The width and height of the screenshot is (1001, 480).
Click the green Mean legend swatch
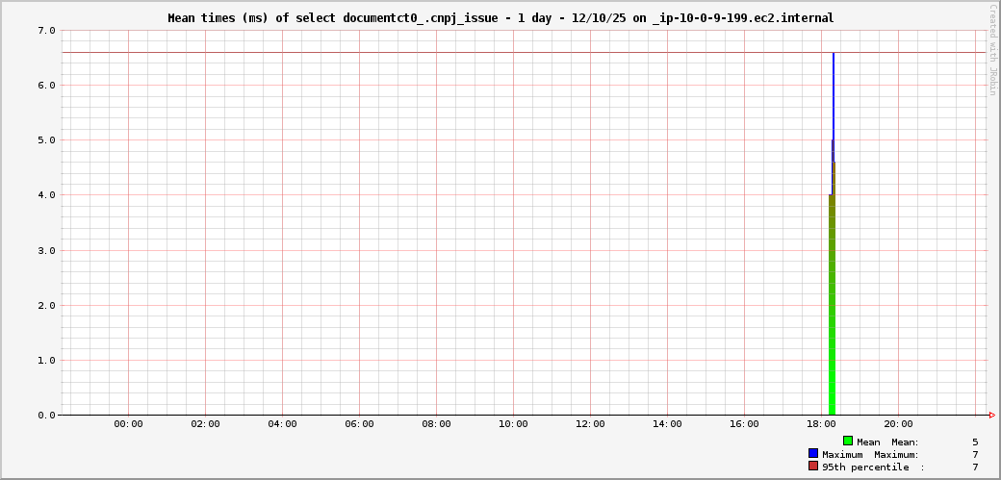tap(848, 441)
